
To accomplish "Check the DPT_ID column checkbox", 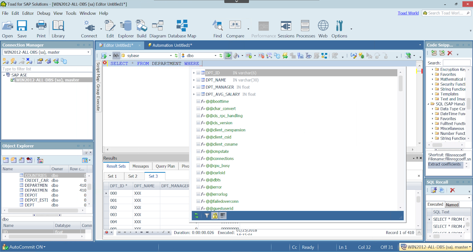I will tap(198, 73).
